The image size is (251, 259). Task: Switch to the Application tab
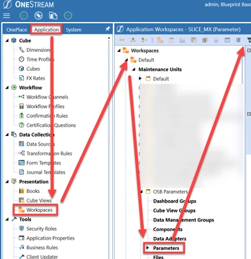(x=47, y=30)
